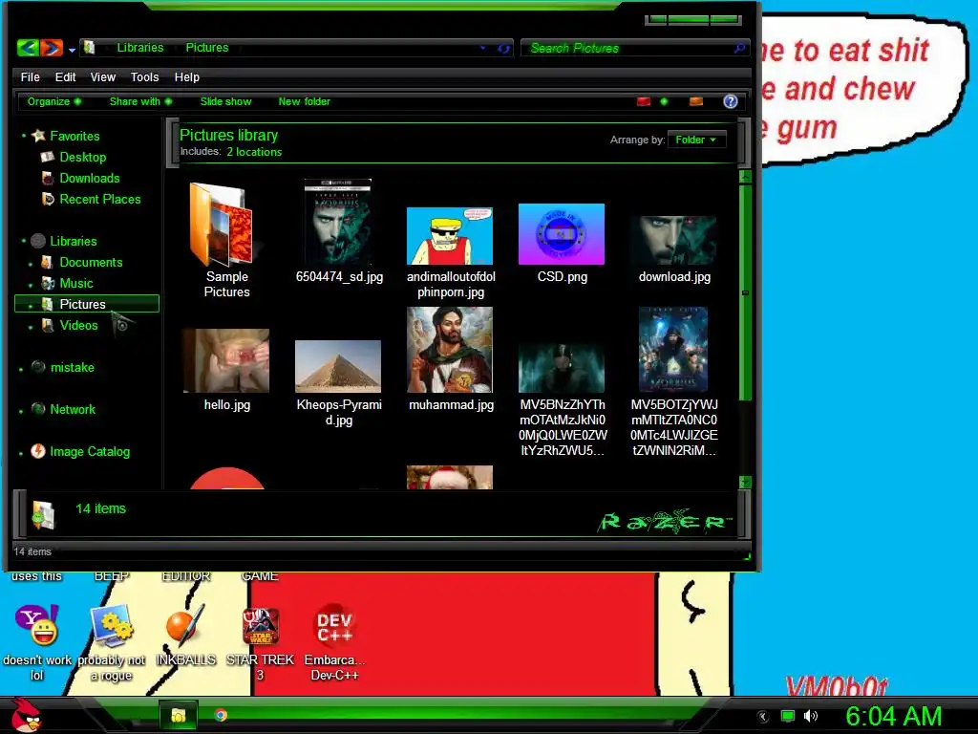Go forward with the orange Forward arrow
978x734 pixels.
click(52, 48)
